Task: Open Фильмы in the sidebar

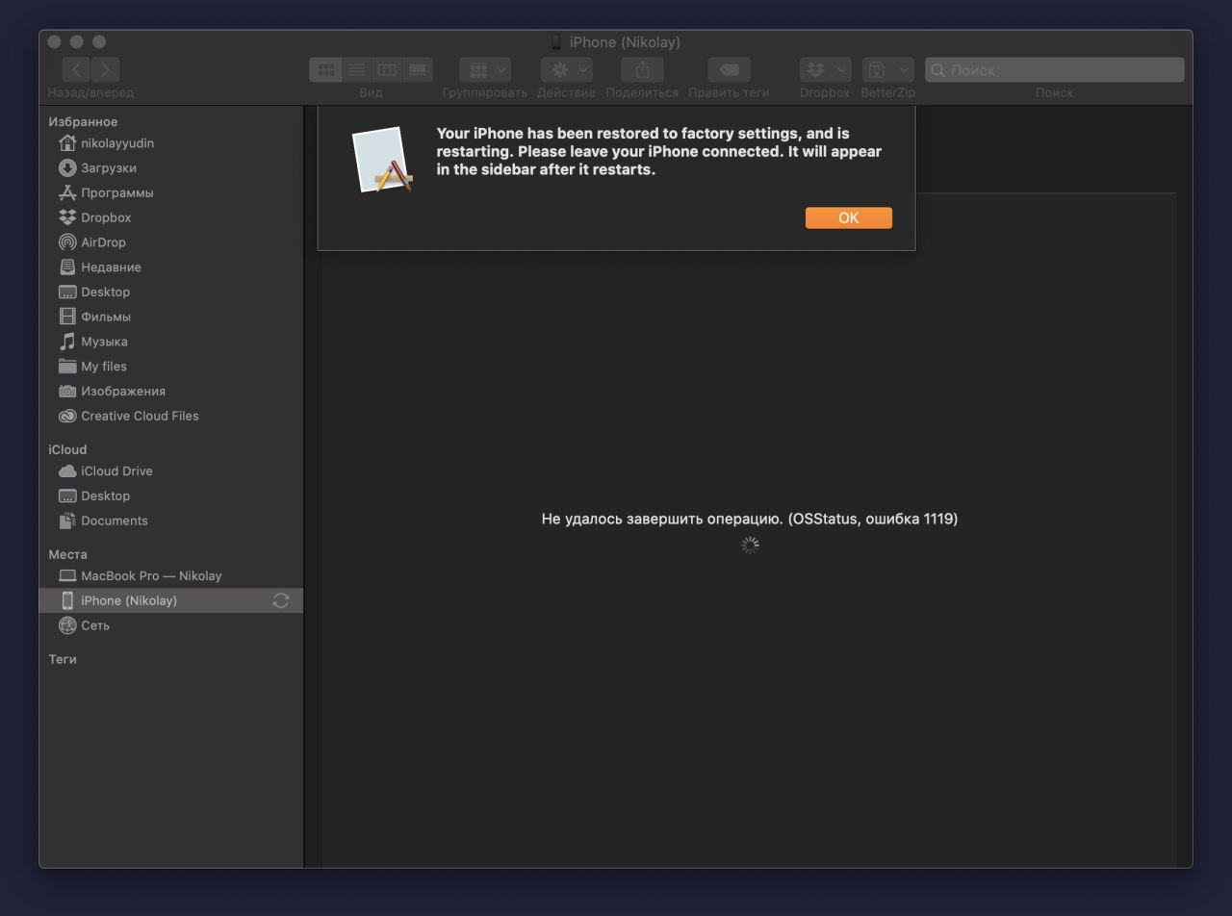Action: tap(171, 317)
